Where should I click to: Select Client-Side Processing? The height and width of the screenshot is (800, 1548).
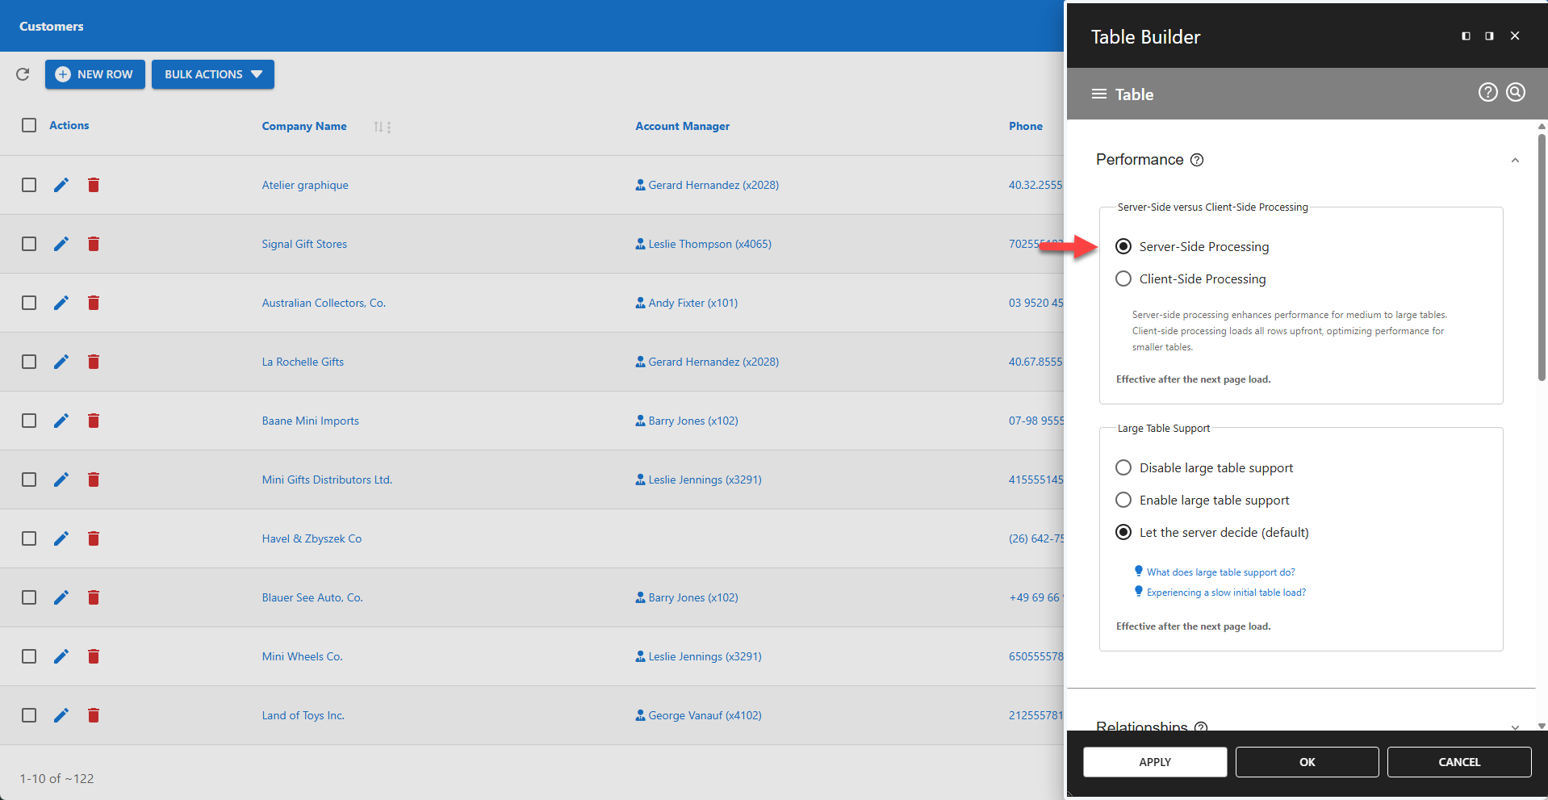coord(1123,279)
